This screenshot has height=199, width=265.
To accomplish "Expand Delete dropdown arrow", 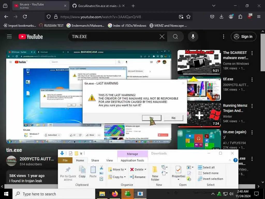I will (145, 169).
